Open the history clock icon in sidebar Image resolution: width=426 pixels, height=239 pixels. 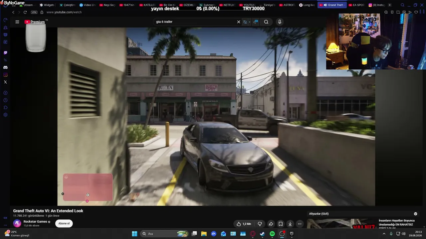(5, 100)
